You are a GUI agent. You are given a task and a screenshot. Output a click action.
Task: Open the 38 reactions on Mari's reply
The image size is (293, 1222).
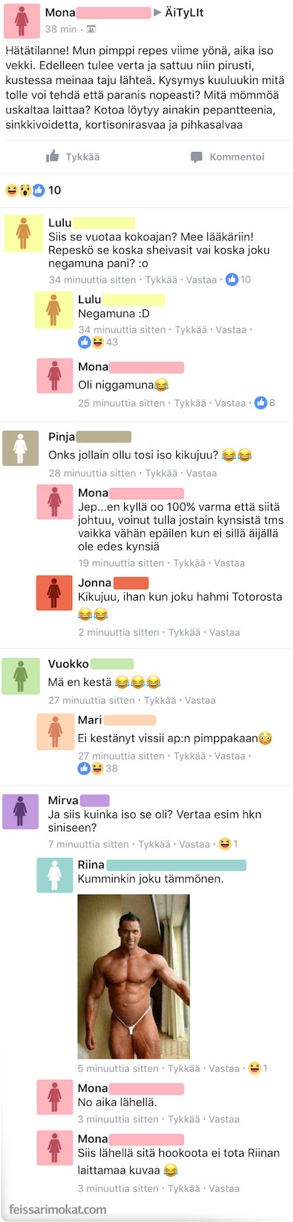tap(98, 768)
